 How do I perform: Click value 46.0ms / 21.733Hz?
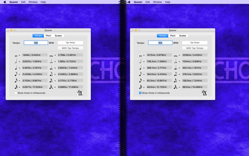159,87
